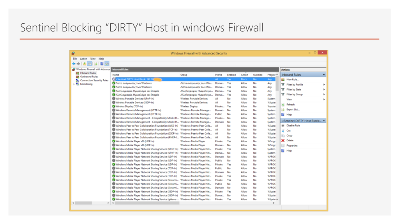
Task: Click the Profile column header
Action: pyautogui.click(x=219, y=75)
